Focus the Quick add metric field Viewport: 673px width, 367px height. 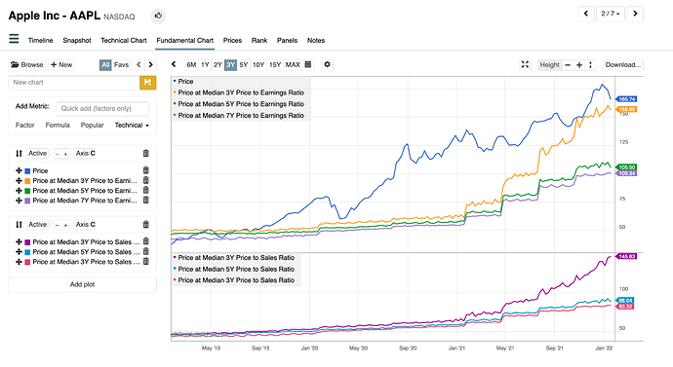pyautogui.click(x=102, y=108)
